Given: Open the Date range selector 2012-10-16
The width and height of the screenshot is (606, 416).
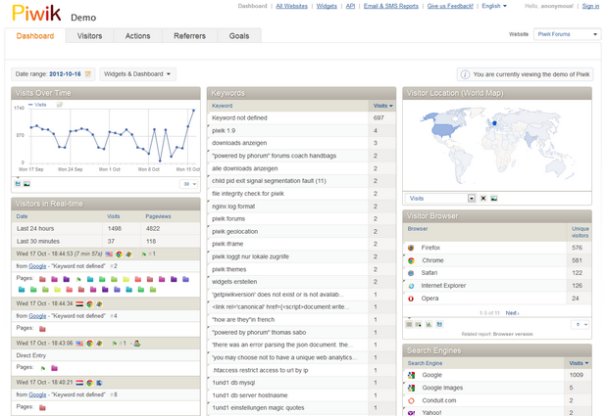Looking at the screenshot, I should (53, 74).
